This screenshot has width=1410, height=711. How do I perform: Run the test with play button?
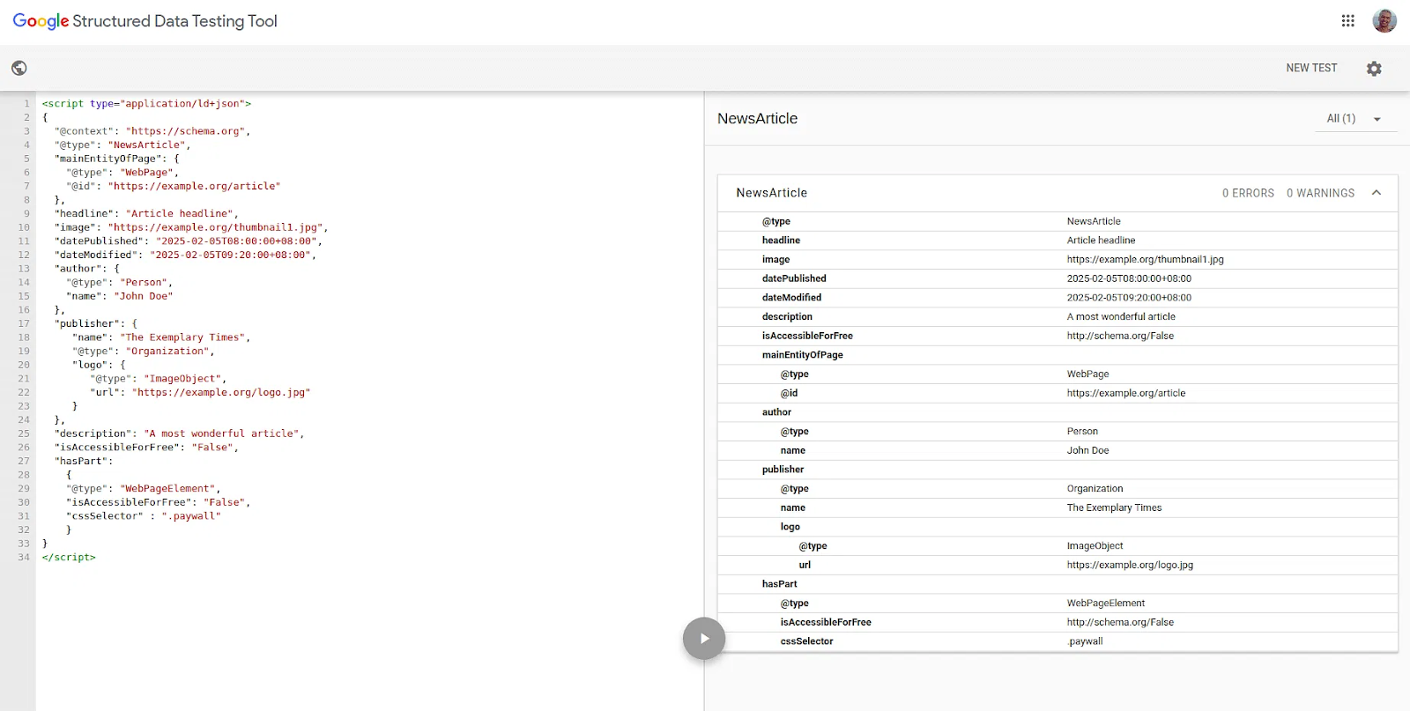click(704, 639)
